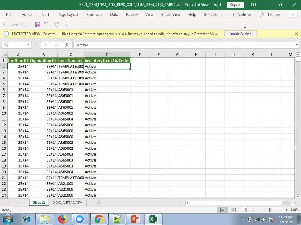The image size is (301, 225).
Task: Open Google Chrome from taskbar
Action: click(99, 219)
